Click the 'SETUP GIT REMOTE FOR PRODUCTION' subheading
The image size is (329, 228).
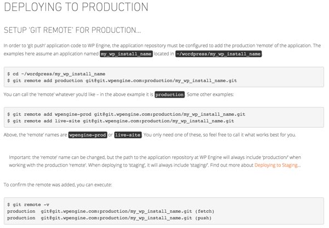[x=72, y=30]
